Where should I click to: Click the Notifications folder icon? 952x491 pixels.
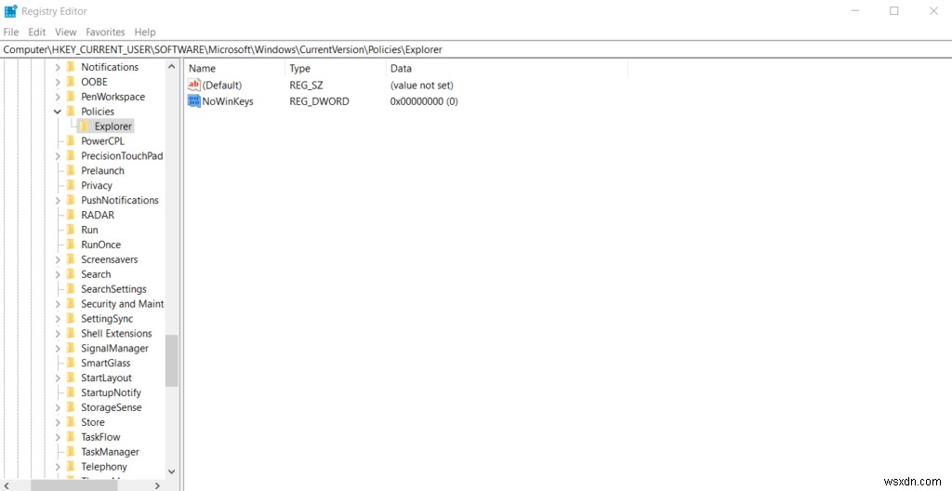[x=71, y=67]
